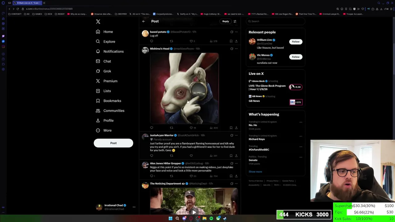Viewport: 395px width, 222px height.
Task: Open Home in the X sidebar
Action: tap(104, 32)
